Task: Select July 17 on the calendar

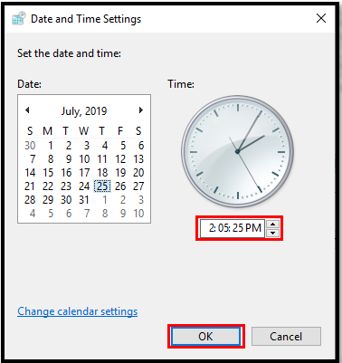Action: pyautogui.click(x=84, y=173)
